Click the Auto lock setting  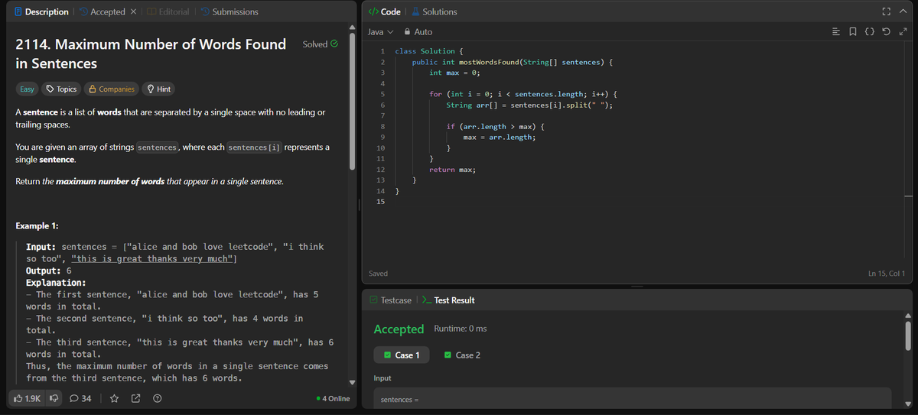(418, 32)
